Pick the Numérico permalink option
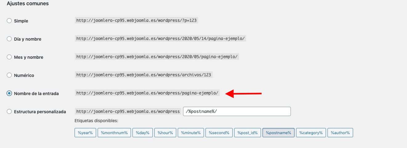407x148 pixels. click(9, 75)
